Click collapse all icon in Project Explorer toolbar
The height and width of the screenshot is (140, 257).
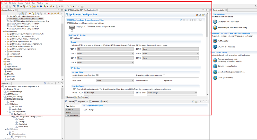click(x=20, y=14)
